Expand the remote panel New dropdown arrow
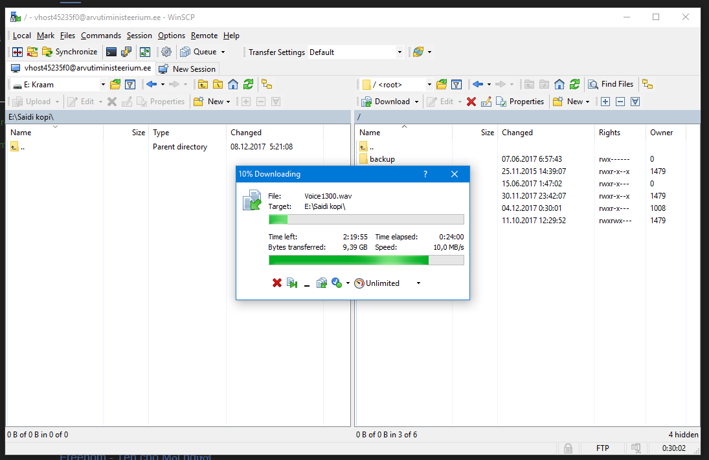 click(587, 102)
